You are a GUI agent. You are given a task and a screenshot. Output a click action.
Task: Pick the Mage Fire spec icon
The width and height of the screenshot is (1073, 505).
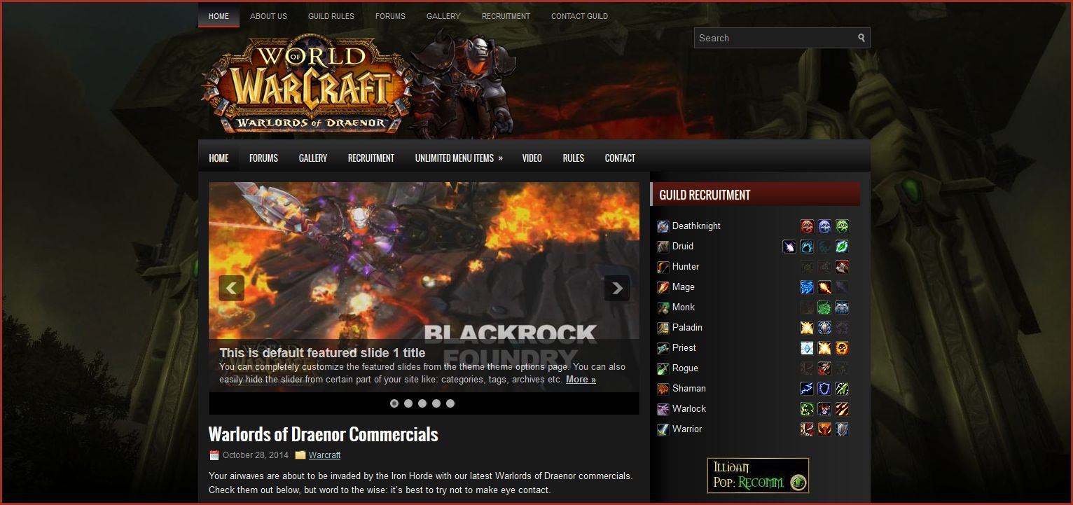pos(824,287)
